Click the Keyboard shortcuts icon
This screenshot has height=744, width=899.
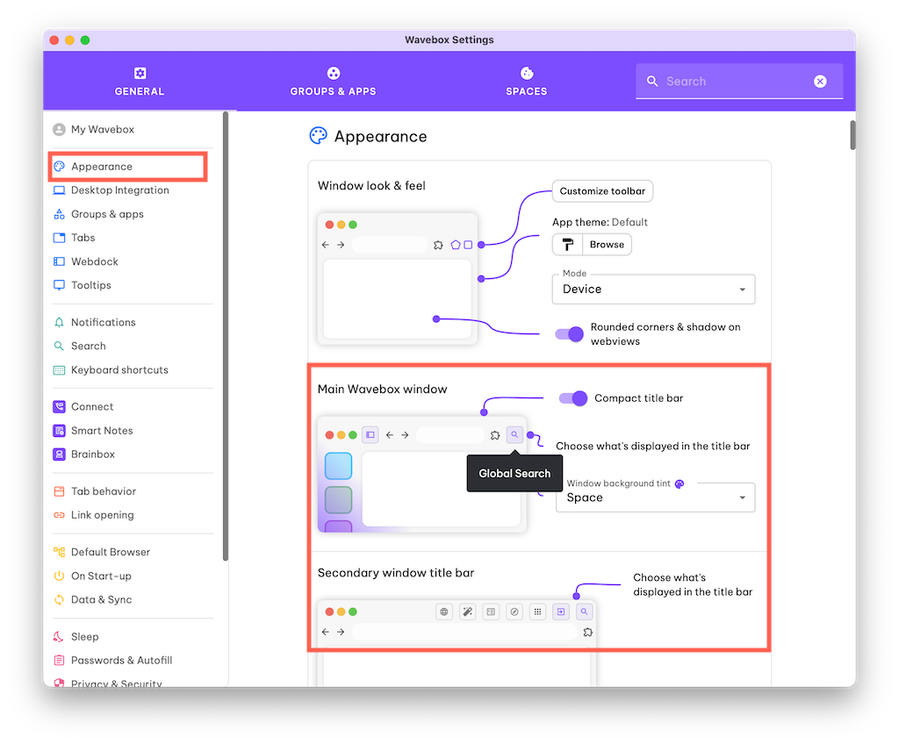59,370
